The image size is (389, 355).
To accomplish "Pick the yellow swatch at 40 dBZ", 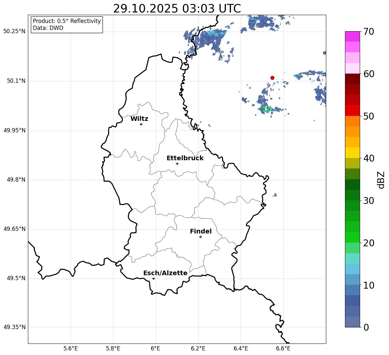I will pyautogui.click(x=352, y=153).
